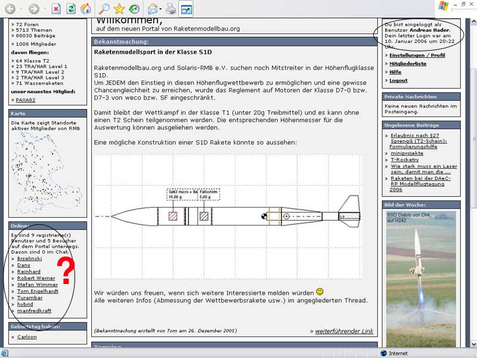Click the yellow smiley in the announcement

320,292
